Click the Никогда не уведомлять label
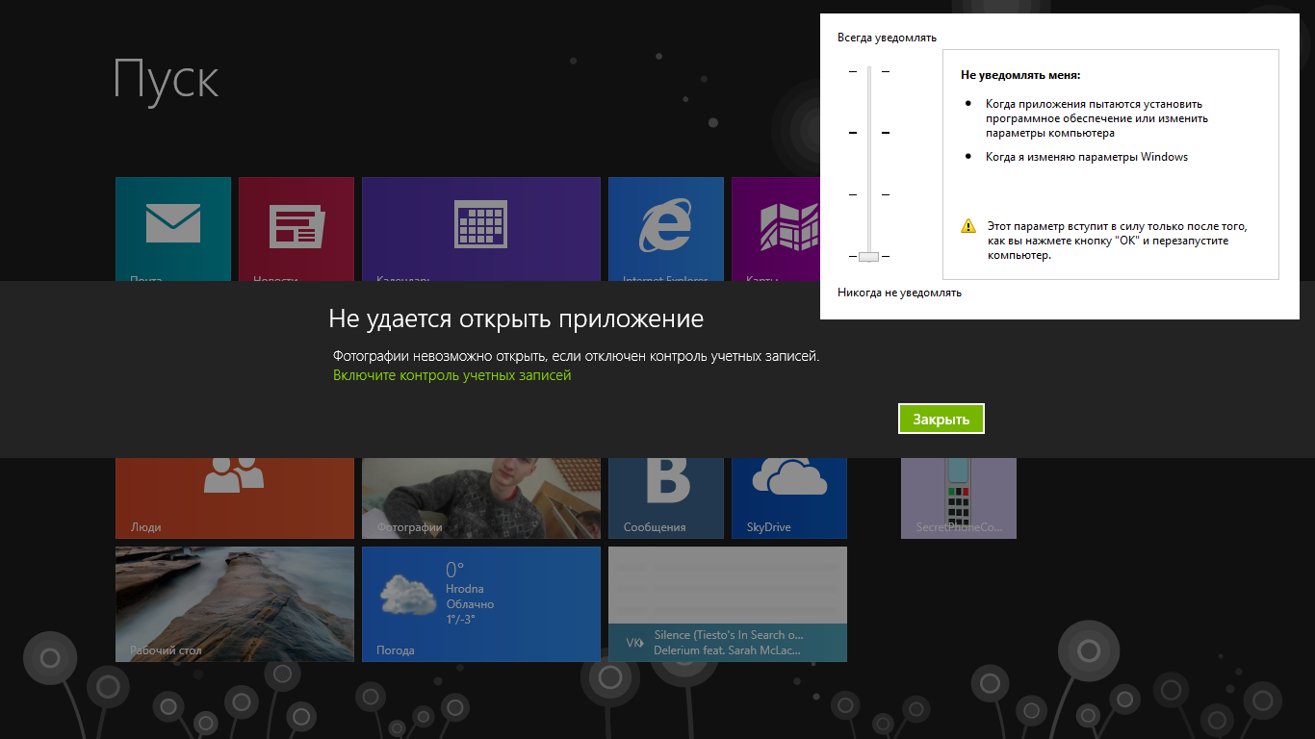Screen dimensions: 1315x739 click(899, 293)
